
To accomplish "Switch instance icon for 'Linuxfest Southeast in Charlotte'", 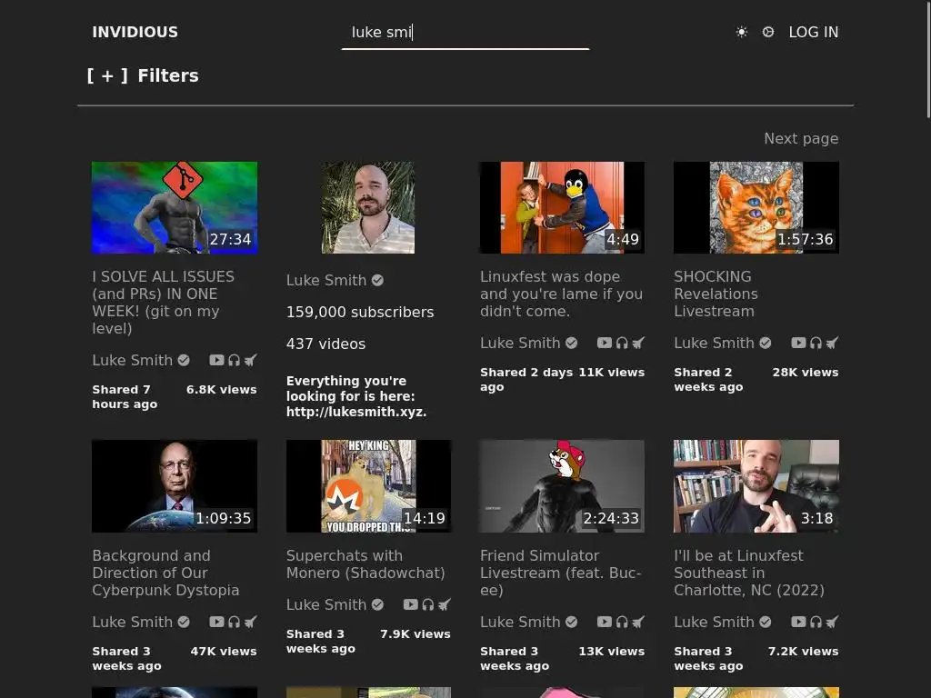I will coord(833,622).
